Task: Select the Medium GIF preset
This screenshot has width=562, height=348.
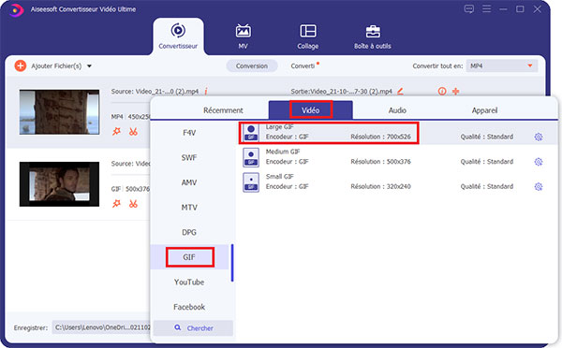Action: coord(398,157)
